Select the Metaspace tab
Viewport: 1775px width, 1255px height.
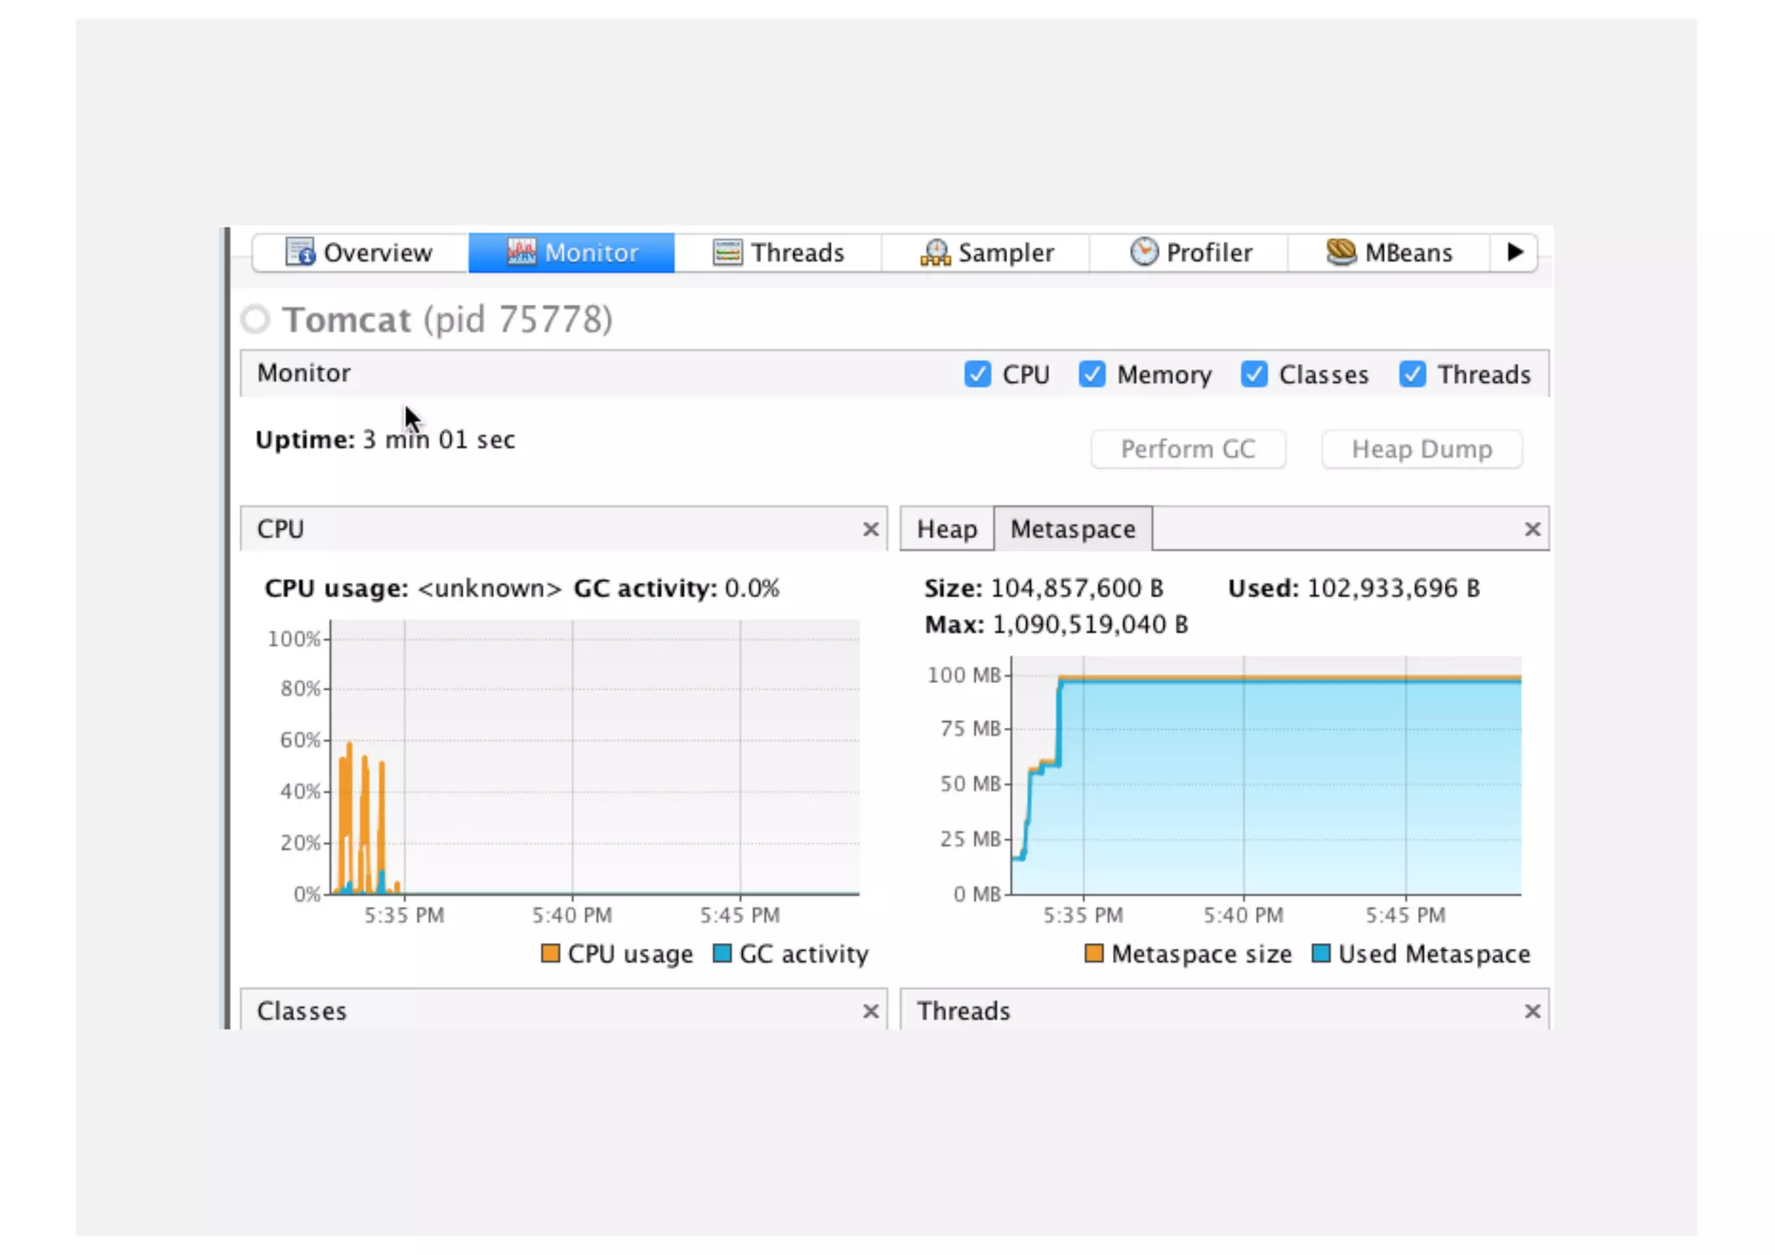pos(1073,530)
